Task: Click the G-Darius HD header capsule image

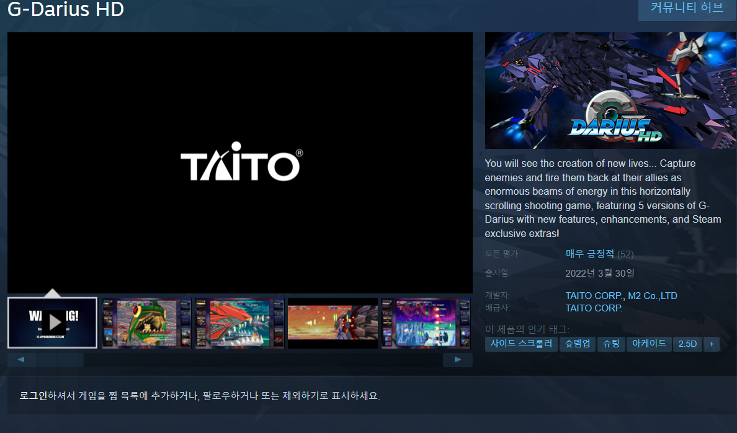Action: tap(610, 91)
